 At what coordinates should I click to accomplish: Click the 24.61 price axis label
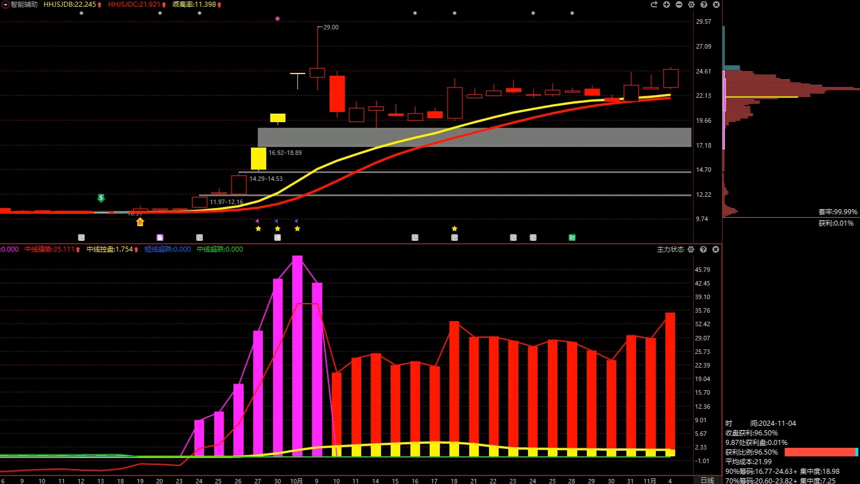[703, 71]
